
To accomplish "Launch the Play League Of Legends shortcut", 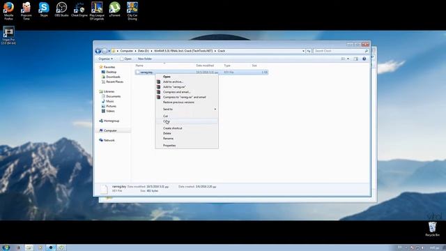I will click(x=97, y=11).
